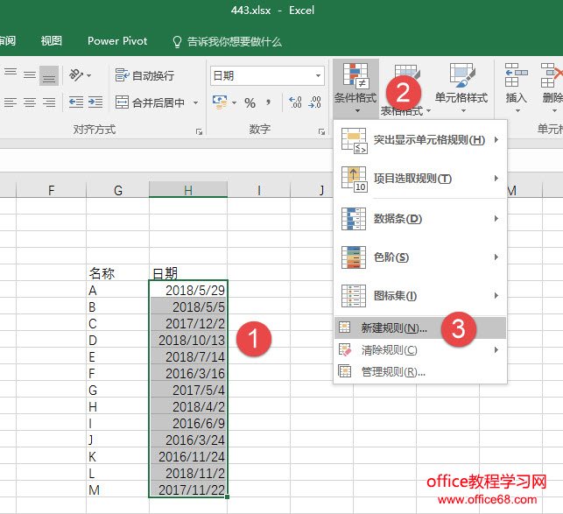Click the comma style number icon

(x=271, y=103)
